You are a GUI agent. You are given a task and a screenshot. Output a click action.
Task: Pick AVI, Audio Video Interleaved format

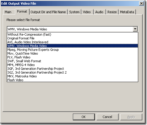click(x=73, y=42)
